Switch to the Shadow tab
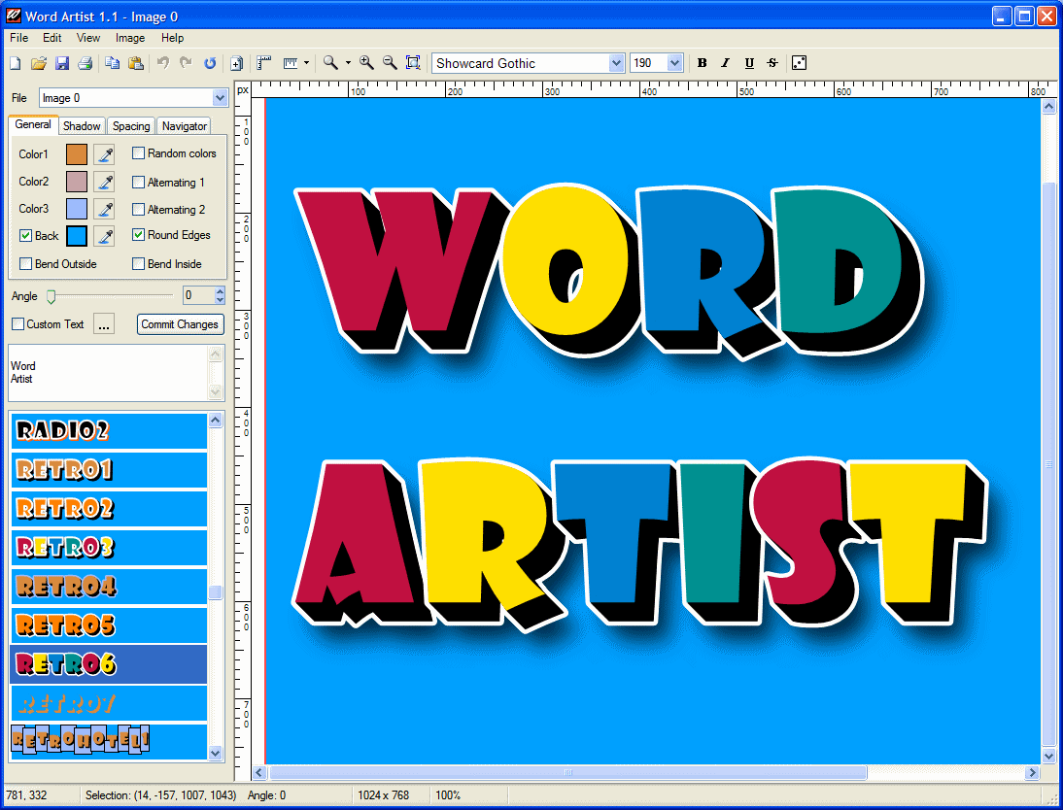This screenshot has width=1063, height=810. [x=82, y=126]
